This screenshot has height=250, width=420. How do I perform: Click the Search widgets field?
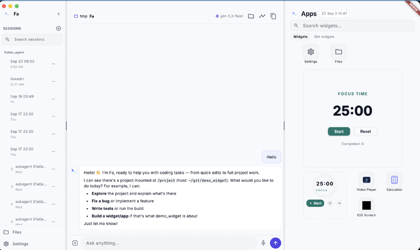[x=352, y=26]
